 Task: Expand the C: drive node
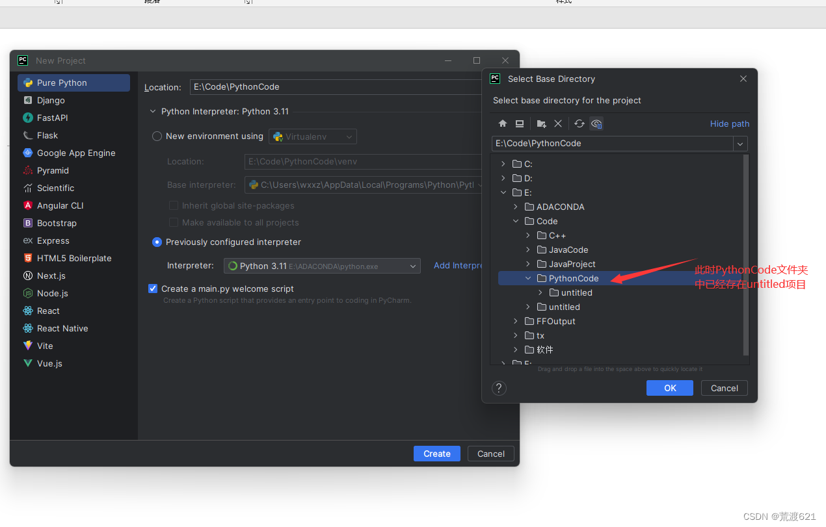(503, 164)
